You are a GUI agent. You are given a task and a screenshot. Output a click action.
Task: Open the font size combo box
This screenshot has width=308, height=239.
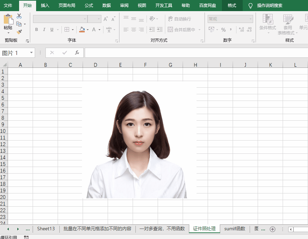point(94,19)
